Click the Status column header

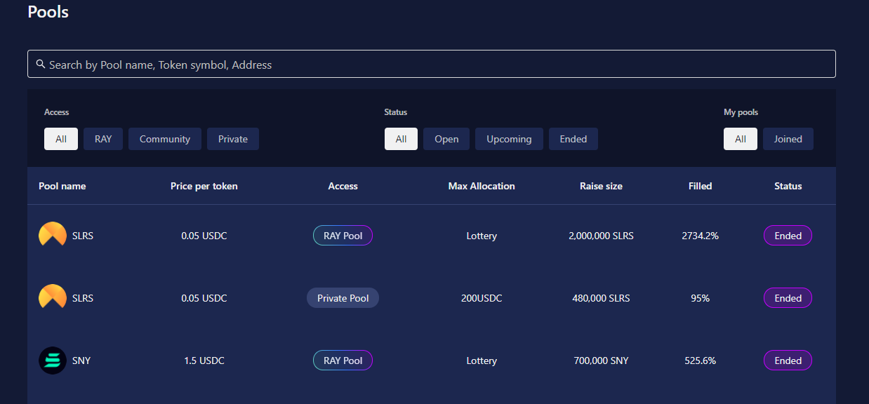[x=788, y=186]
